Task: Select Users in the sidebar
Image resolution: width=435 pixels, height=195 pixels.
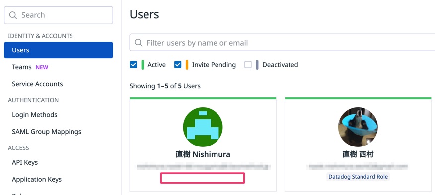Action: coord(59,50)
